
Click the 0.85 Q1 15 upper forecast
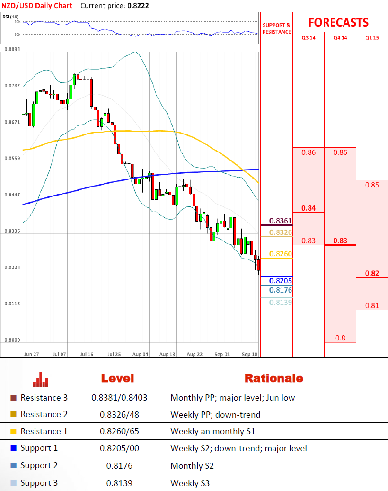click(372, 185)
